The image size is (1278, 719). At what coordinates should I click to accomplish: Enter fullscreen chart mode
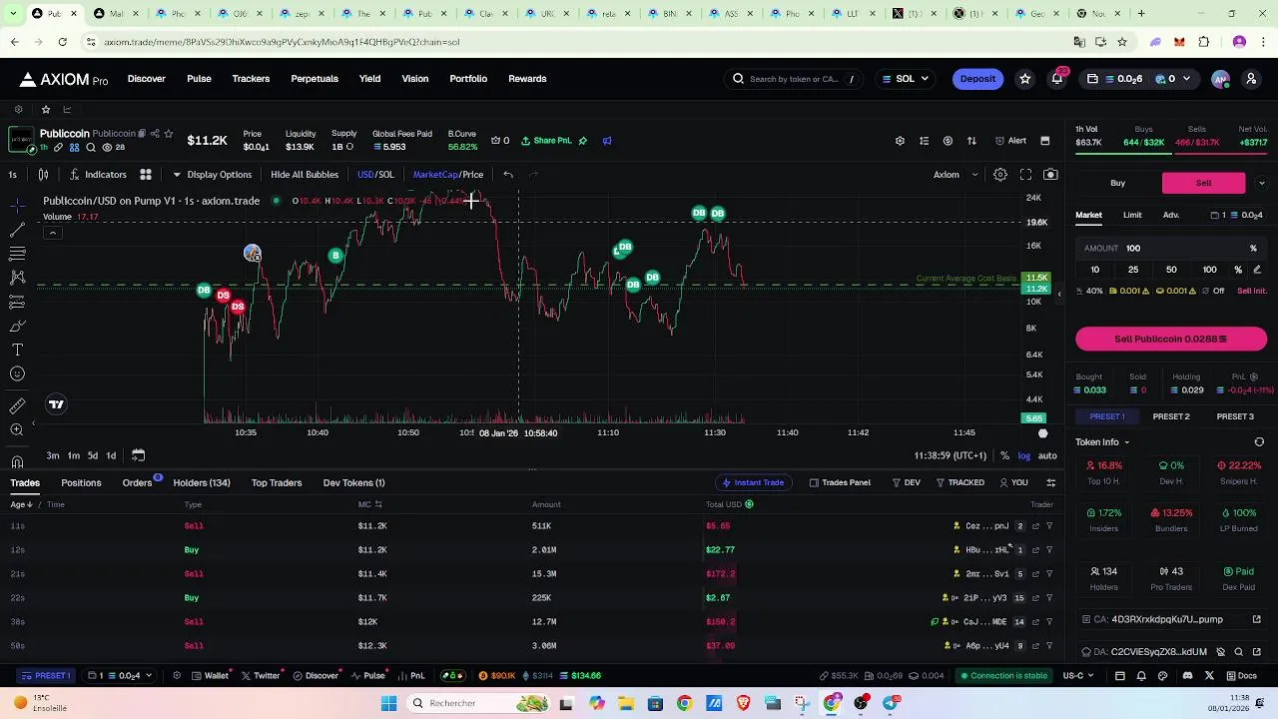point(1025,175)
